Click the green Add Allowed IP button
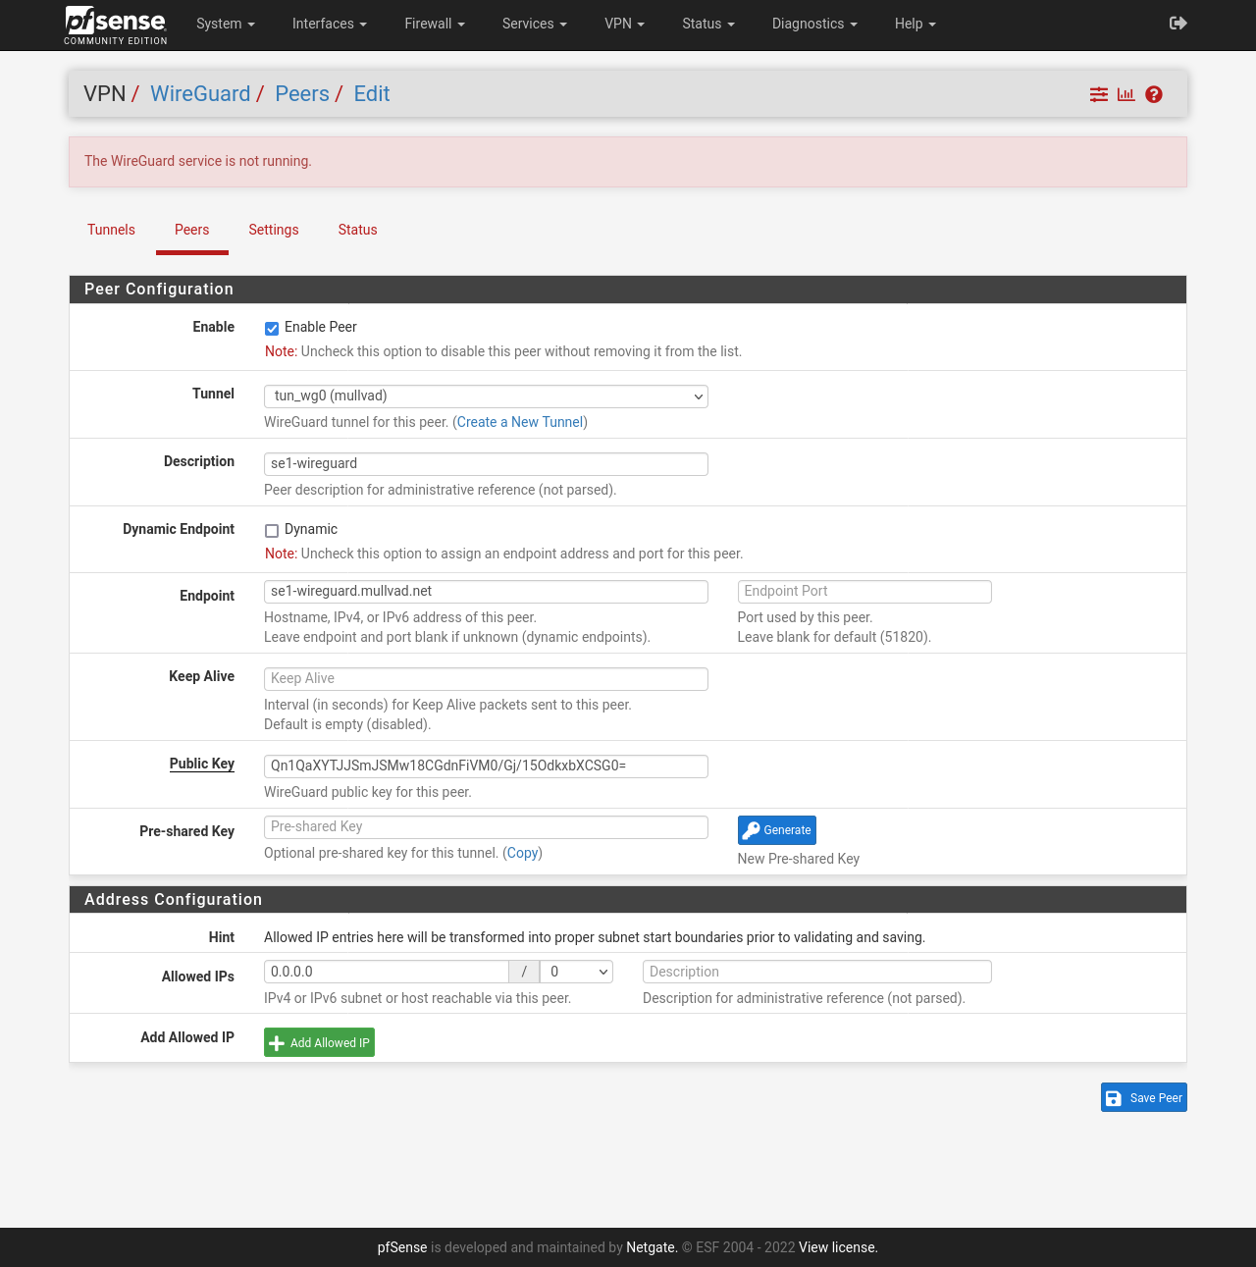 (x=319, y=1042)
